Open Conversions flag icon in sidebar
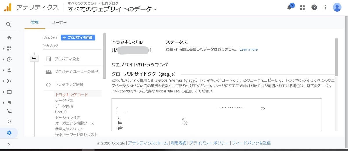Screen dimensions: 348x151 click(x=9, y=103)
